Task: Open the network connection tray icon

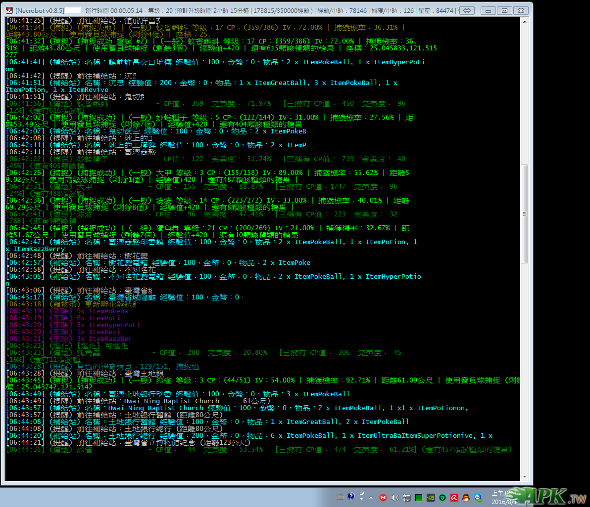Action: [x=406, y=497]
